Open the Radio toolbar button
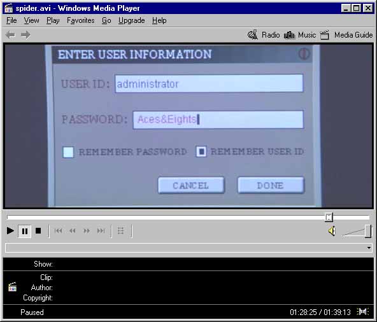Screen dimensions: 377x322 click(264, 35)
